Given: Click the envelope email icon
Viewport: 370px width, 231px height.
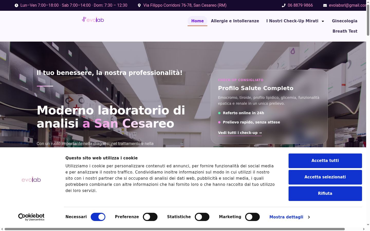Looking at the screenshot, I should click(x=325, y=5).
